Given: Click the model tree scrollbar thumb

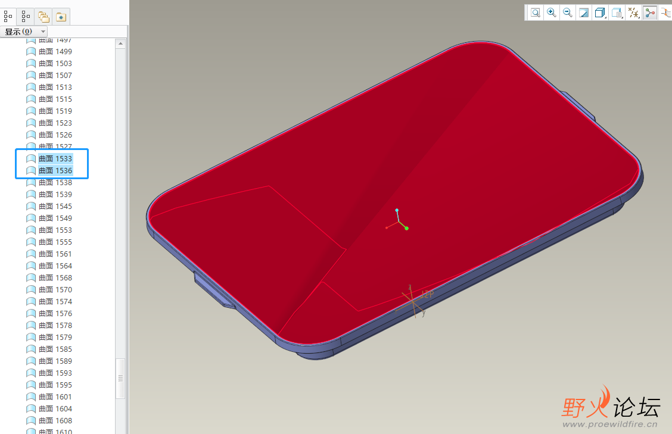Looking at the screenshot, I should tap(120, 378).
